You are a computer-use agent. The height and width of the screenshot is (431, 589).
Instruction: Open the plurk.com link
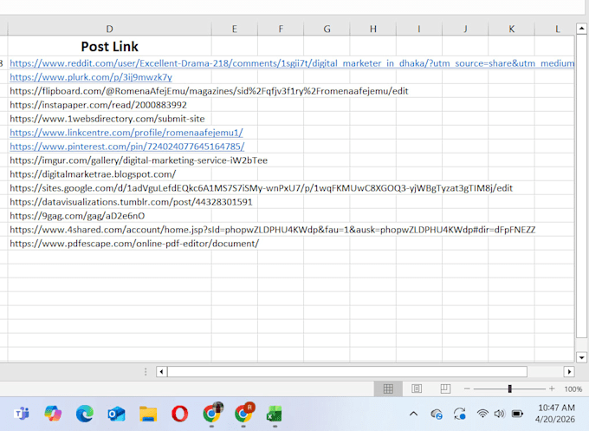91,77
